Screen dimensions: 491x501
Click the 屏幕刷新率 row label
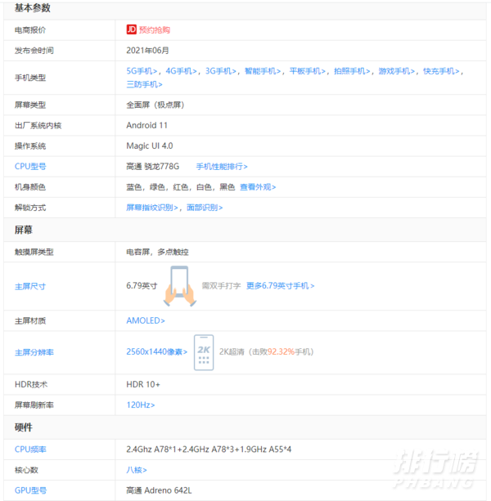34,405
